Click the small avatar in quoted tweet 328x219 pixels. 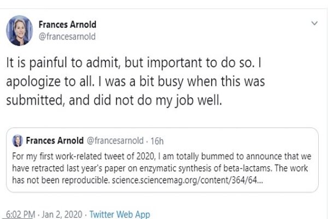coord(17,141)
